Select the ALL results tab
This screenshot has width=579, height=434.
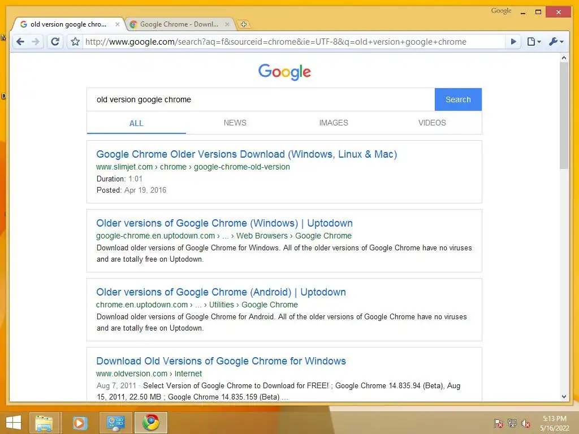click(x=136, y=123)
